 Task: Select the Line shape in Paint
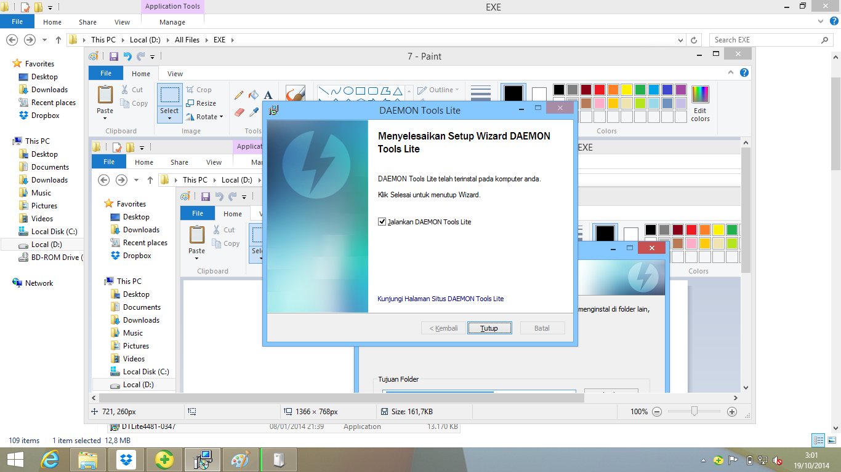[x=323, y=91]
